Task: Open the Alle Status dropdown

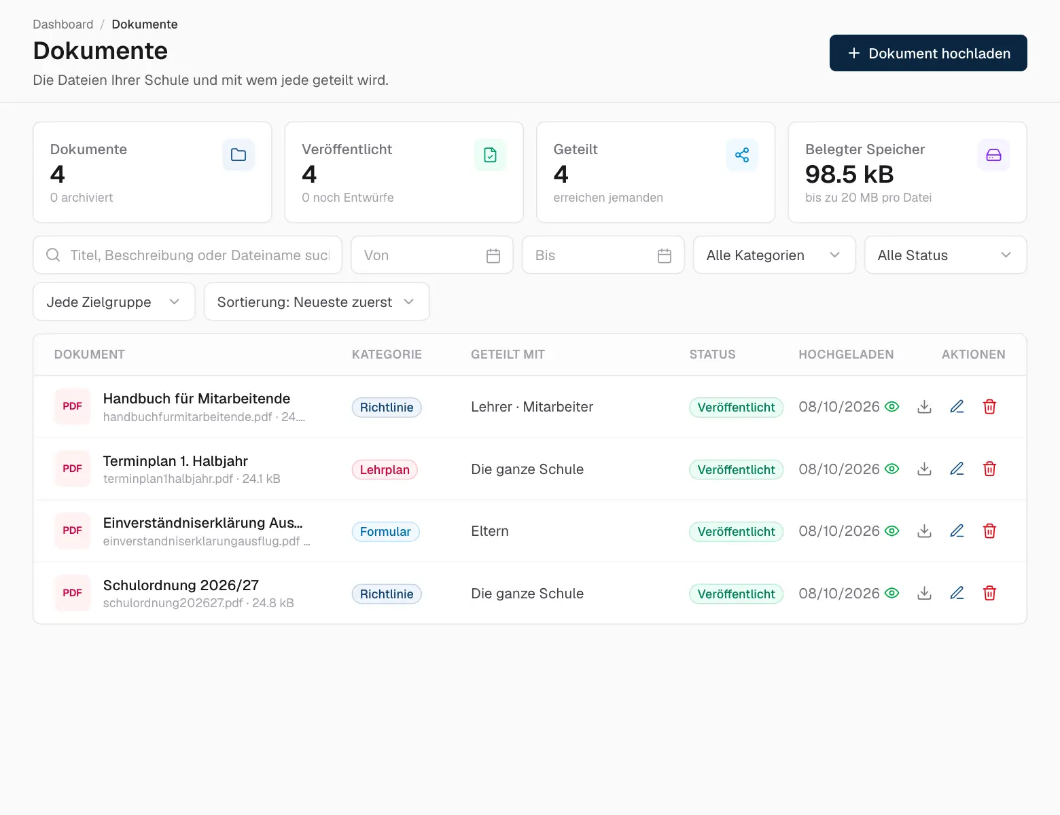Action: pos(945,255)
